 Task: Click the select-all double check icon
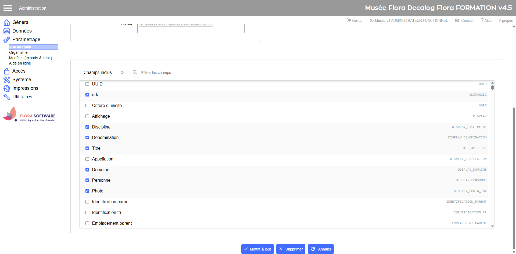[122, 72]
